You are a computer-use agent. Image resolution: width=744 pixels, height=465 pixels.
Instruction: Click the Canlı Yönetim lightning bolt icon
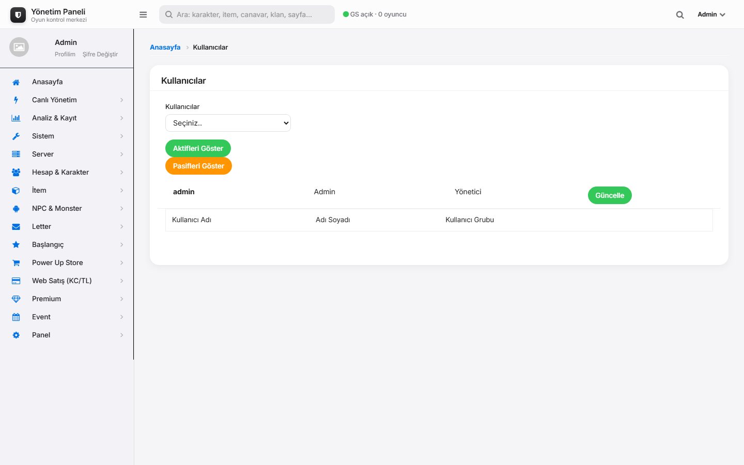(16, 100)
